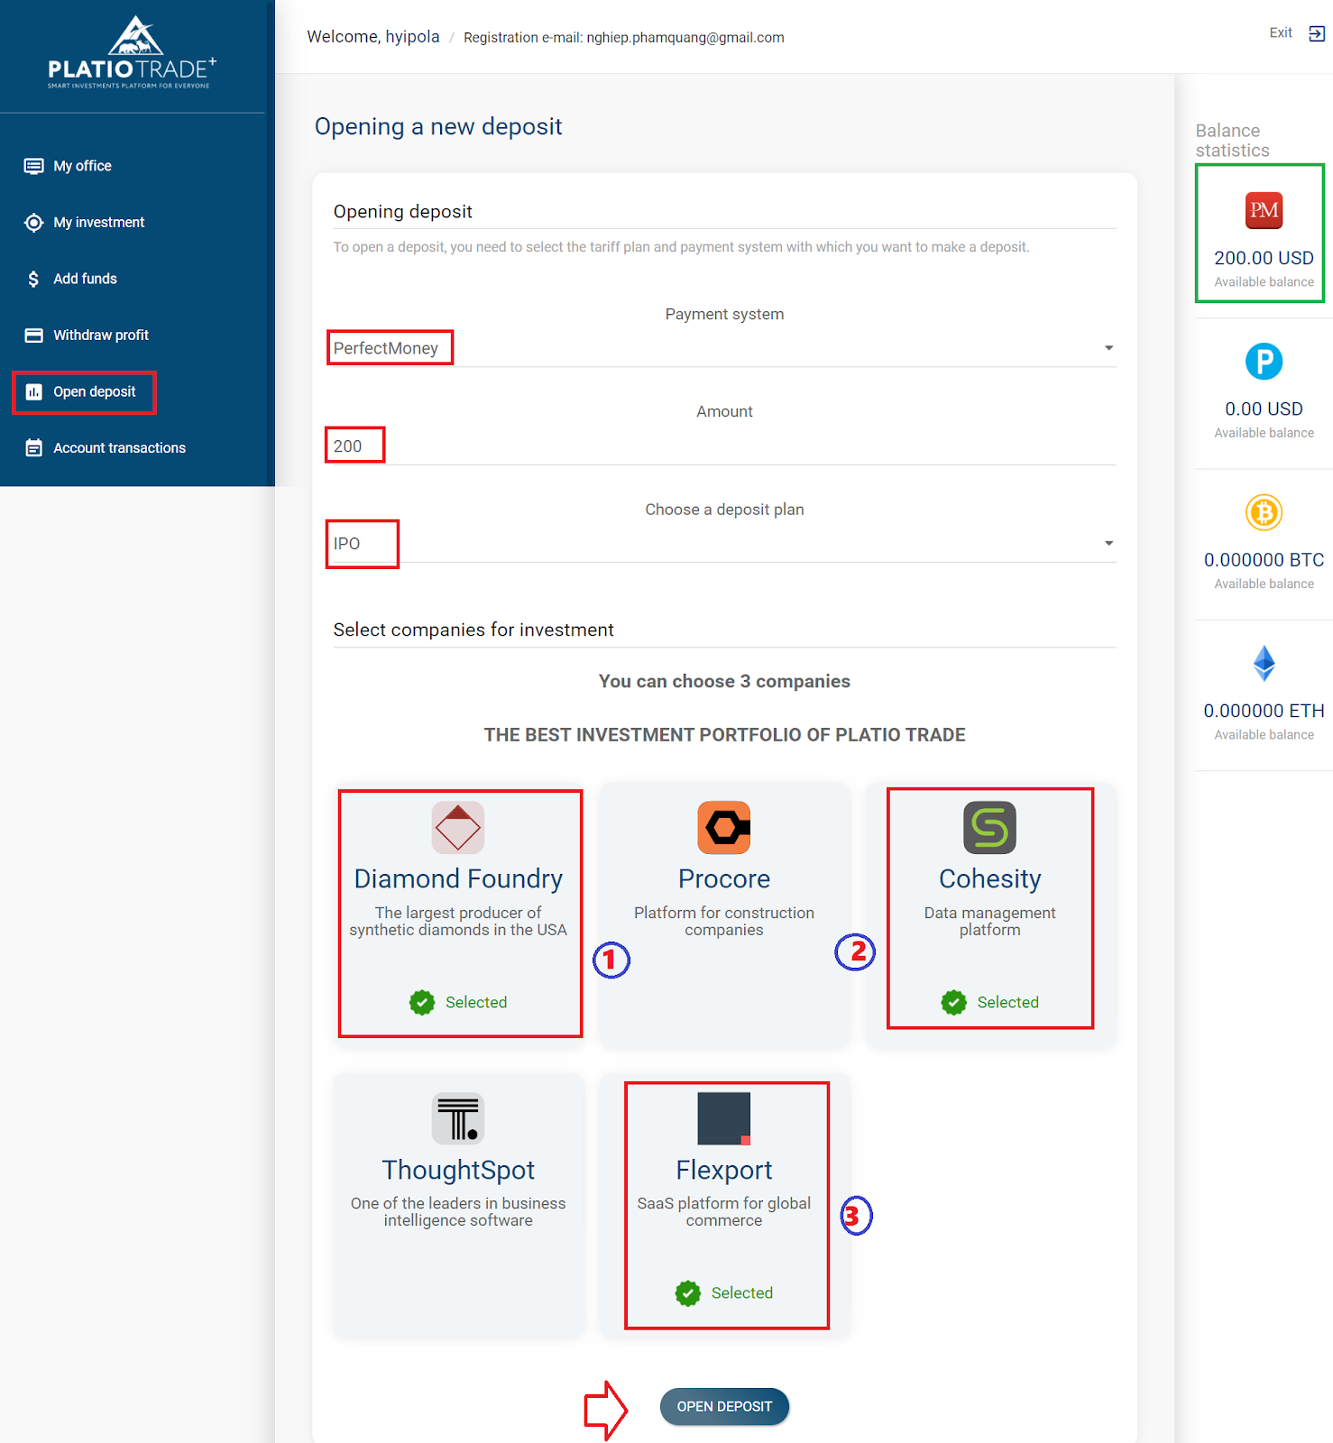Click the Cohesity company name
Image resolution: width=1333 pixels, height=1443 pixels.
click(989, 878)
